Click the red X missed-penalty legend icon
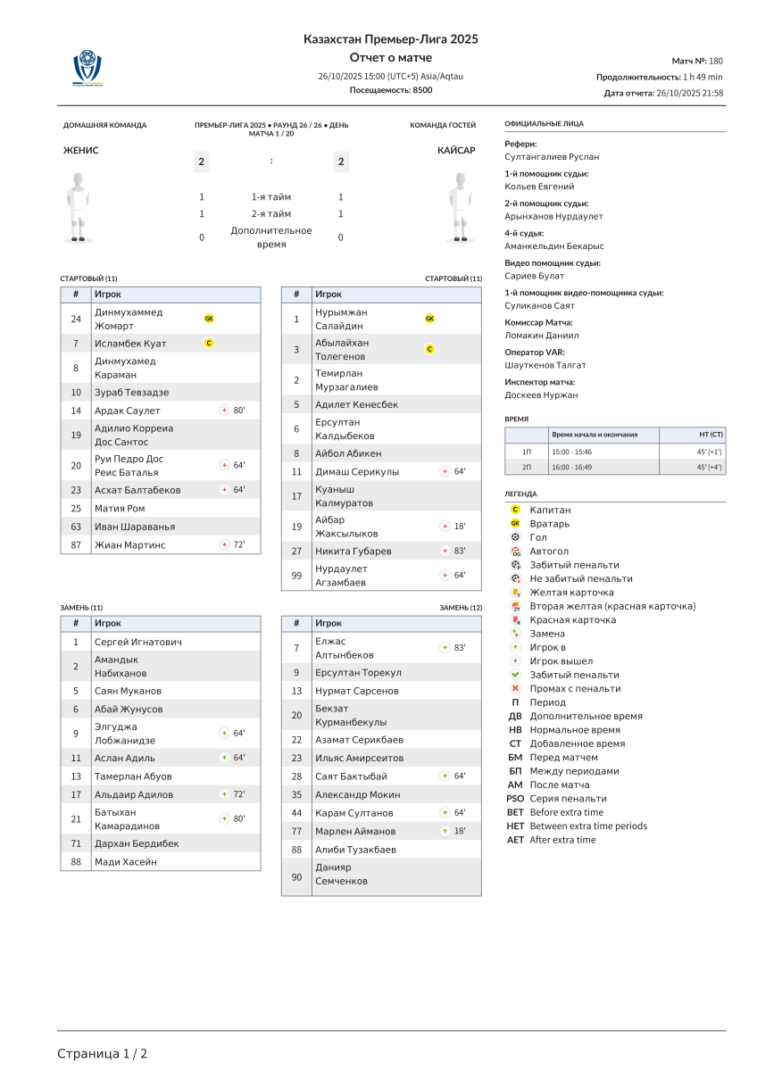 pyautogui.click(x=515, y=689)
